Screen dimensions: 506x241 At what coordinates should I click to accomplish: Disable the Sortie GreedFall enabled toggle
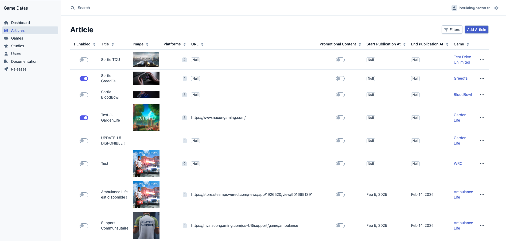(84, 79)
